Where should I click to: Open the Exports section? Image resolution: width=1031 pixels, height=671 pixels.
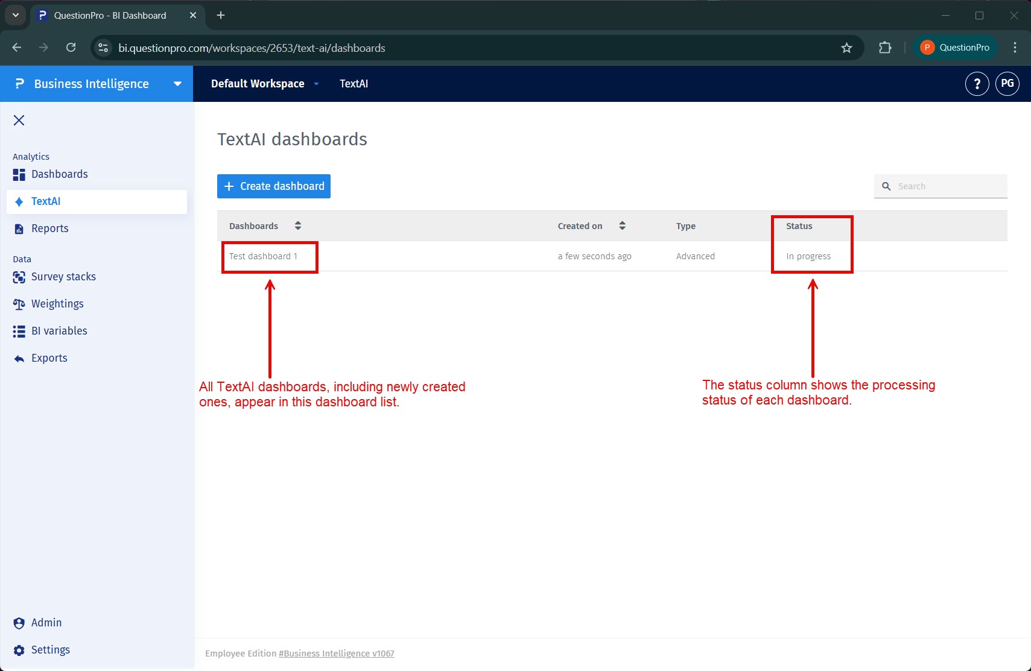tap(49, 358)
